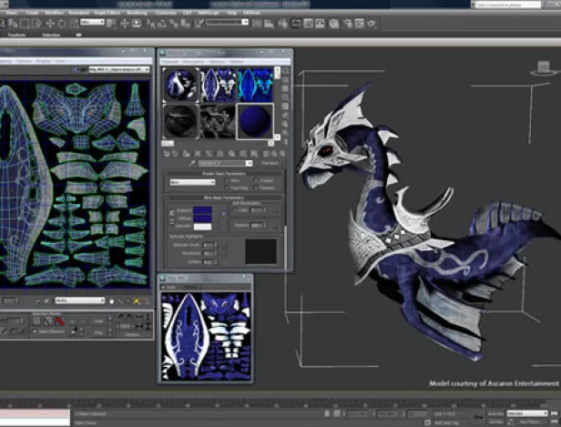Image resolution: width=561 pixels, height=427 pixels.
Task: Click the Reset Map X icon
Action: (197, 154)
